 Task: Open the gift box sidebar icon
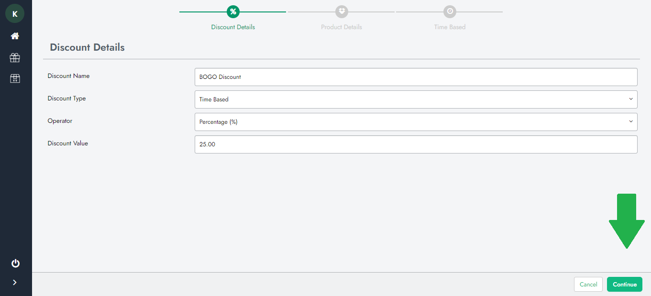point(15,58)
